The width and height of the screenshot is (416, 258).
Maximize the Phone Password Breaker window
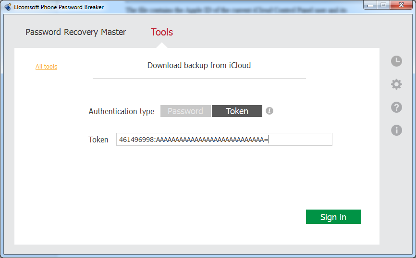(x=383, y=5)
